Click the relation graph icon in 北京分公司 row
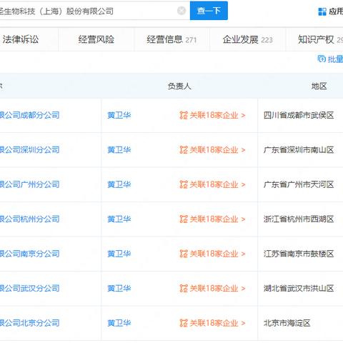 [184, 323]
